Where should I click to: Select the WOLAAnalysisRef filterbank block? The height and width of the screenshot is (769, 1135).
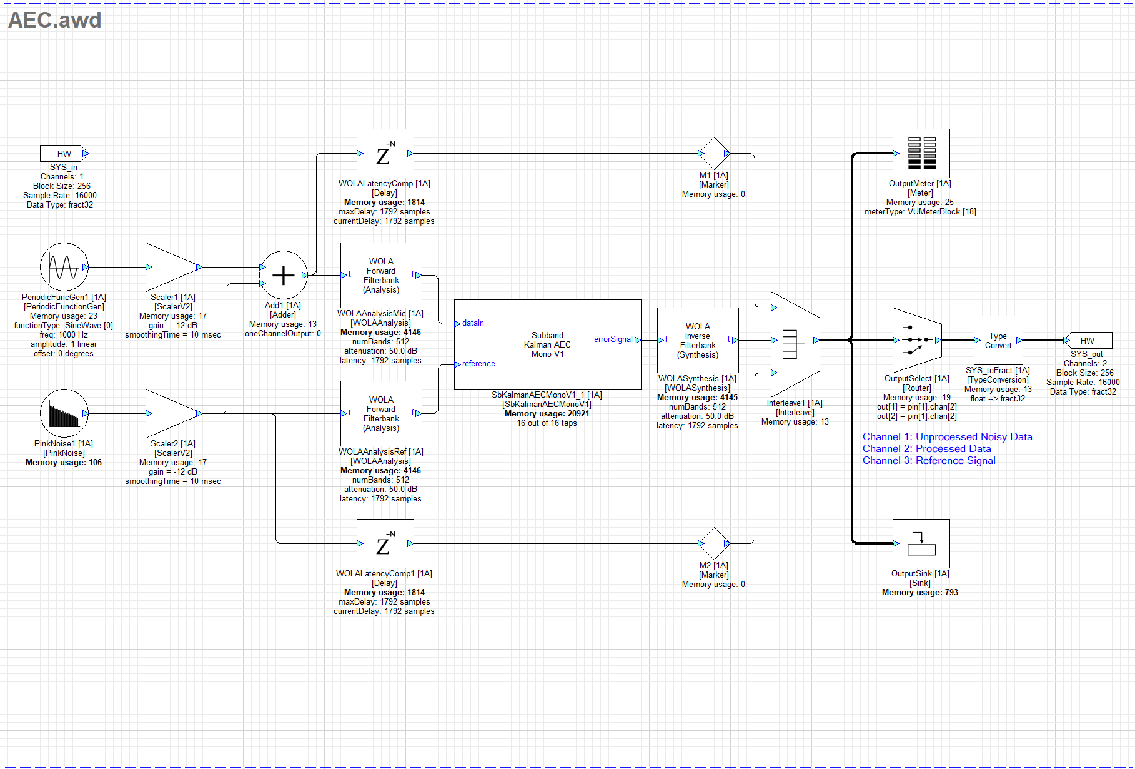point(381,413)
